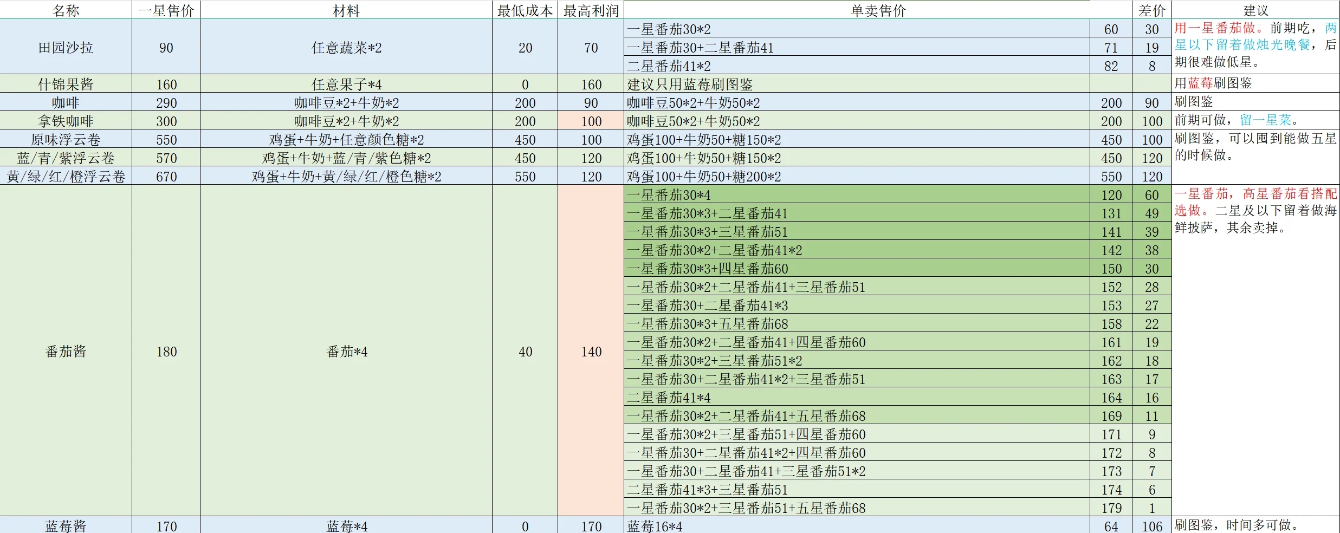Select the 一星番茄30*2+三星番茄51*2 cell
Screen dimensions: 1340x533
857,360
